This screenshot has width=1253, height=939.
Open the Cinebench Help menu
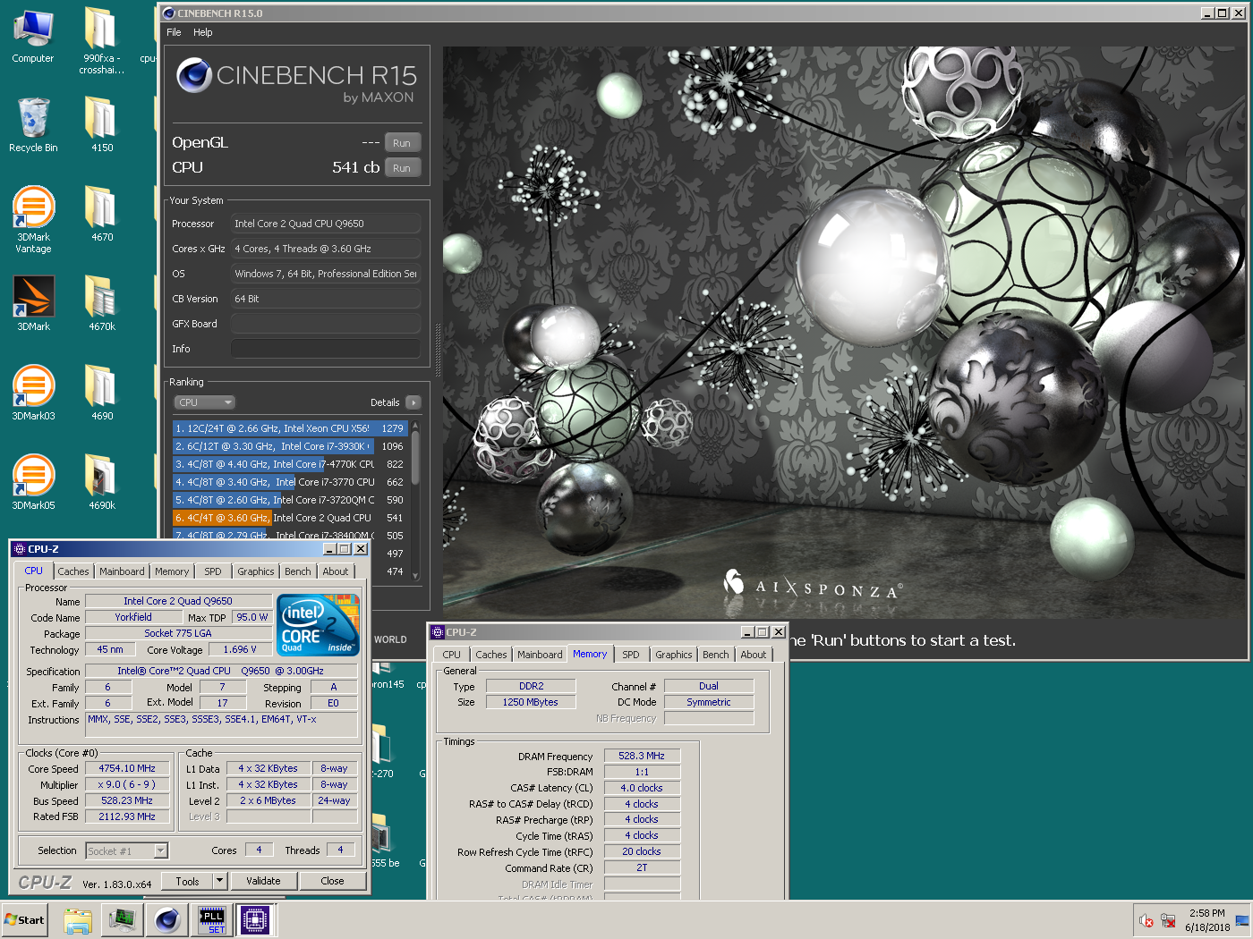click(203, 32)
